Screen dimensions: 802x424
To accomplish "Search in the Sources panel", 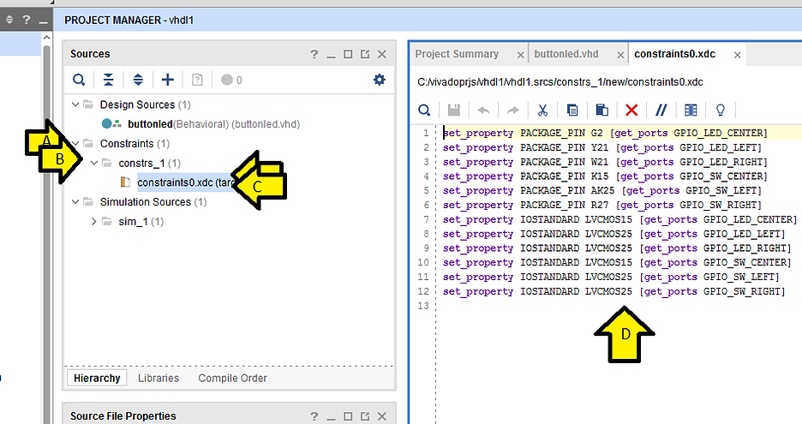I will pos(79,80).
